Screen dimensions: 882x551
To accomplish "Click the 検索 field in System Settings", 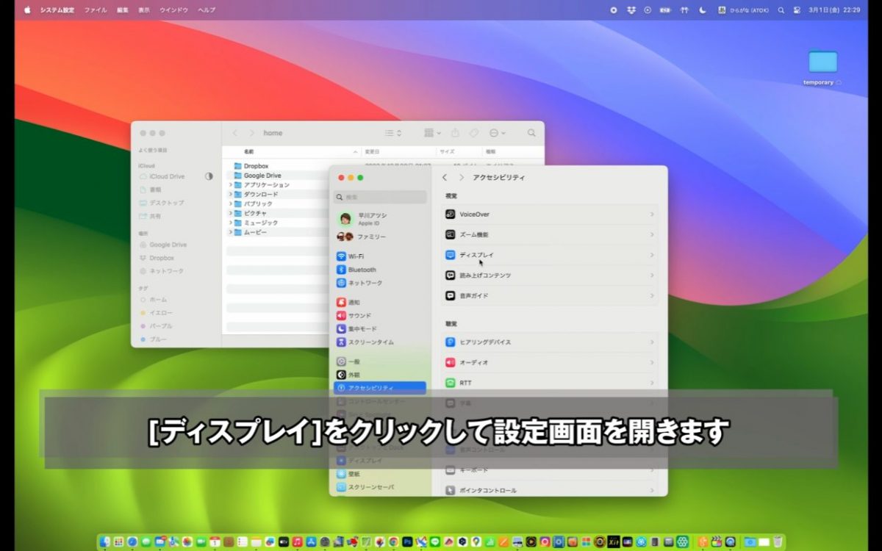I will click(x=380, y=197).
